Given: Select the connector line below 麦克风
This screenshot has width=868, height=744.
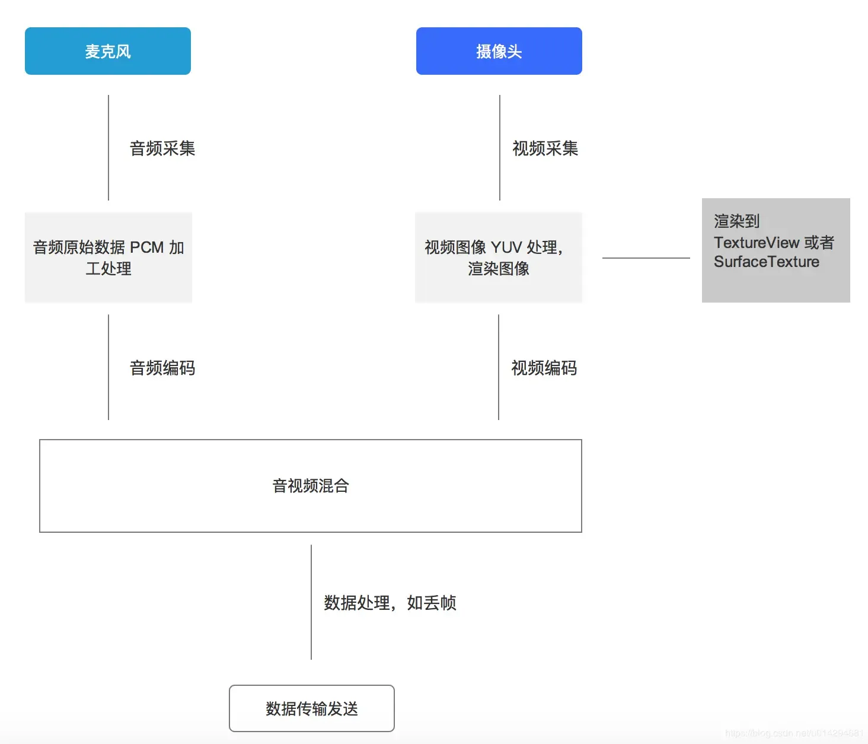Looking at the screenshot, I should 108,147.
